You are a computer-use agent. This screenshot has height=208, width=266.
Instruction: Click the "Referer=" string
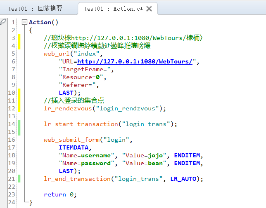(x=77, y=85)
